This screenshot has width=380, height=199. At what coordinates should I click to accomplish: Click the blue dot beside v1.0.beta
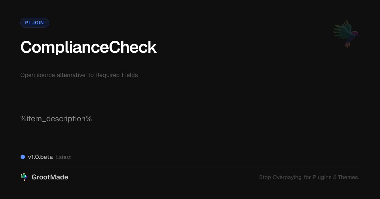pyautogui.click(x=23, y=157)
